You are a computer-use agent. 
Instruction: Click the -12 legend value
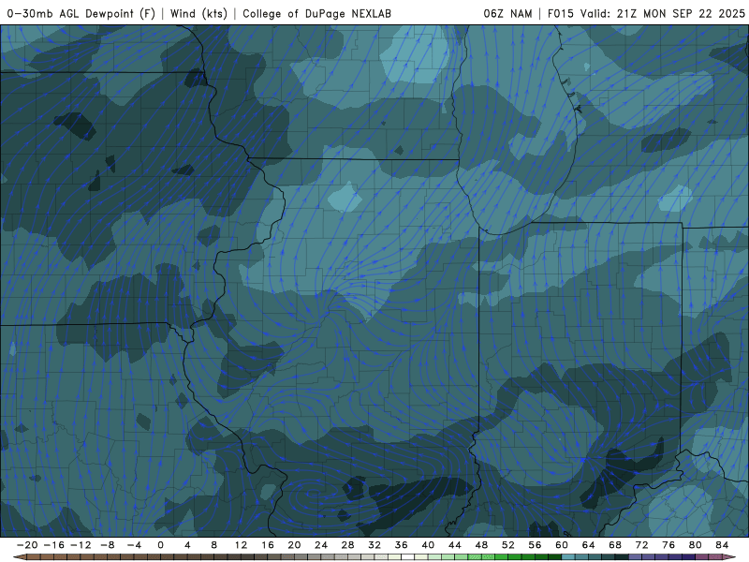coord(81,545)
